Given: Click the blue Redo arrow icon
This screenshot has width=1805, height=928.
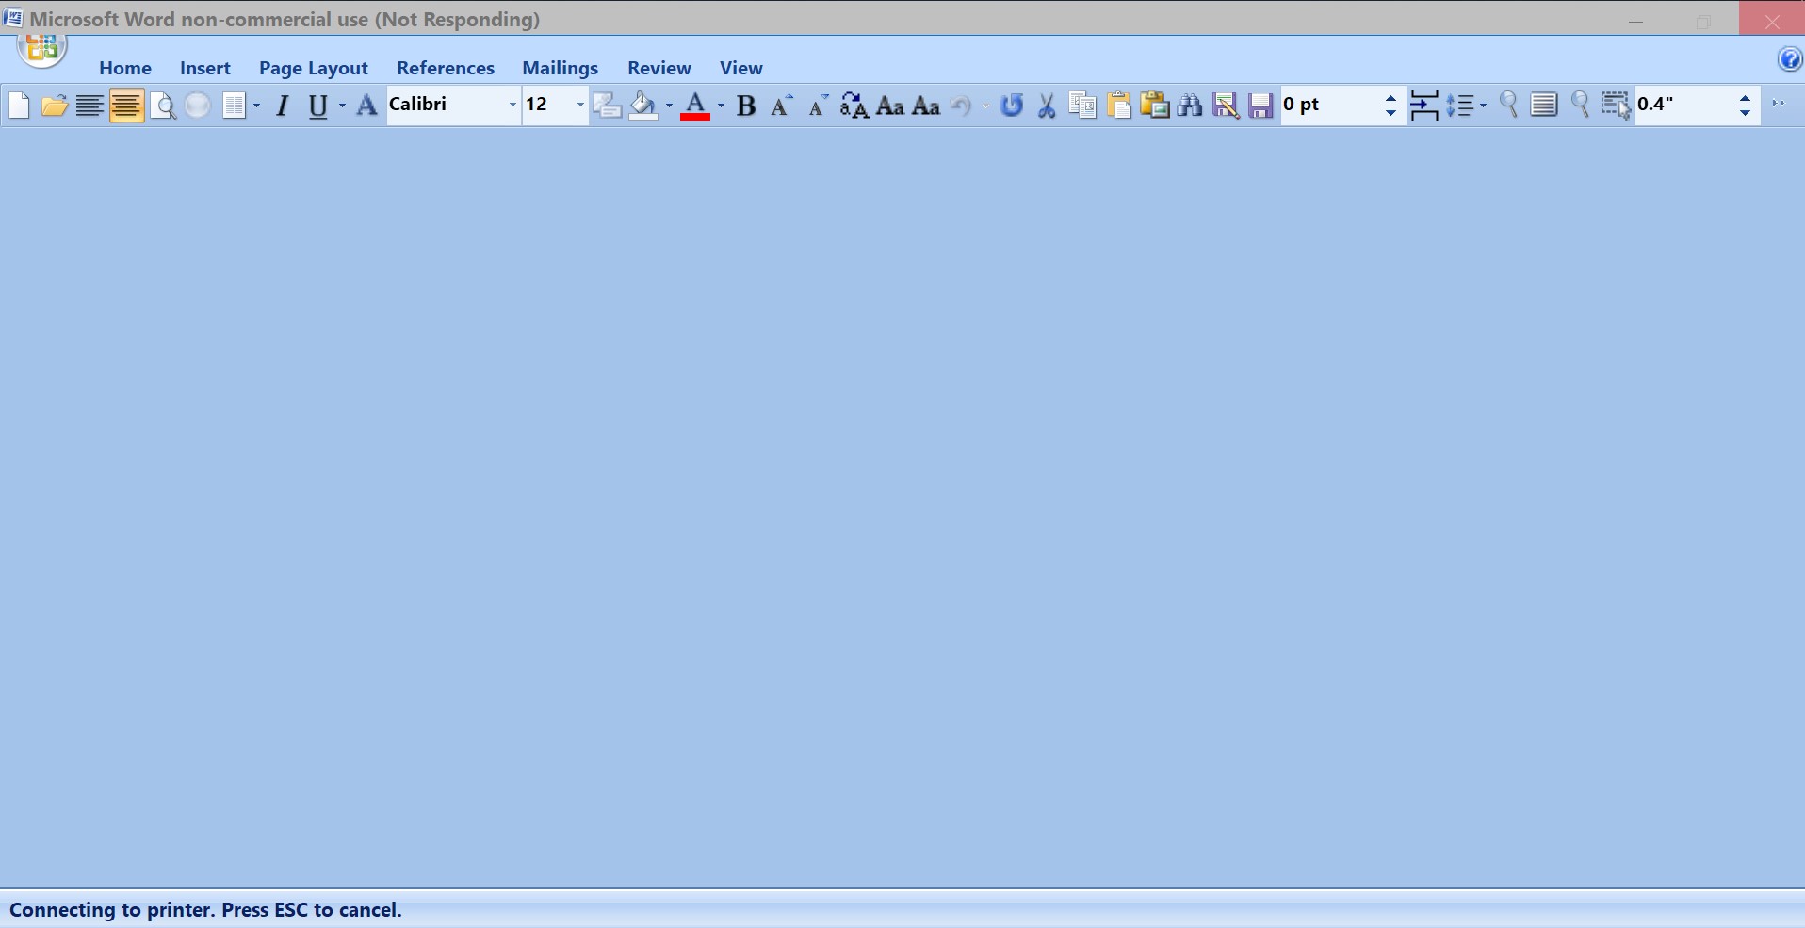Looking at the screenshot, I should [x=1012, y=106].
